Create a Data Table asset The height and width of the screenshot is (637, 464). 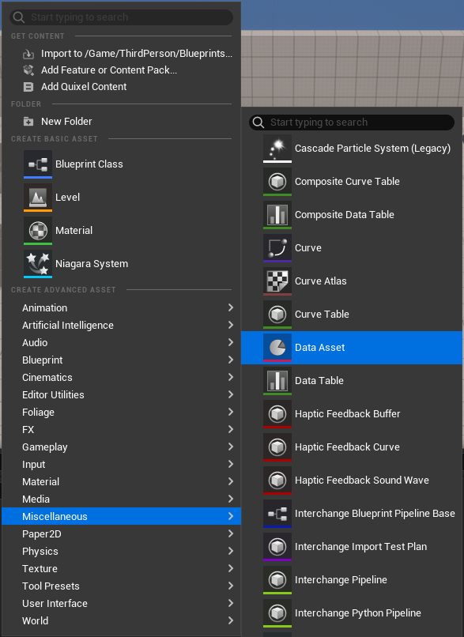(352, 381)
